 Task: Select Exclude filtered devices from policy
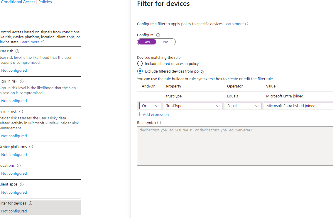point(140,71)
